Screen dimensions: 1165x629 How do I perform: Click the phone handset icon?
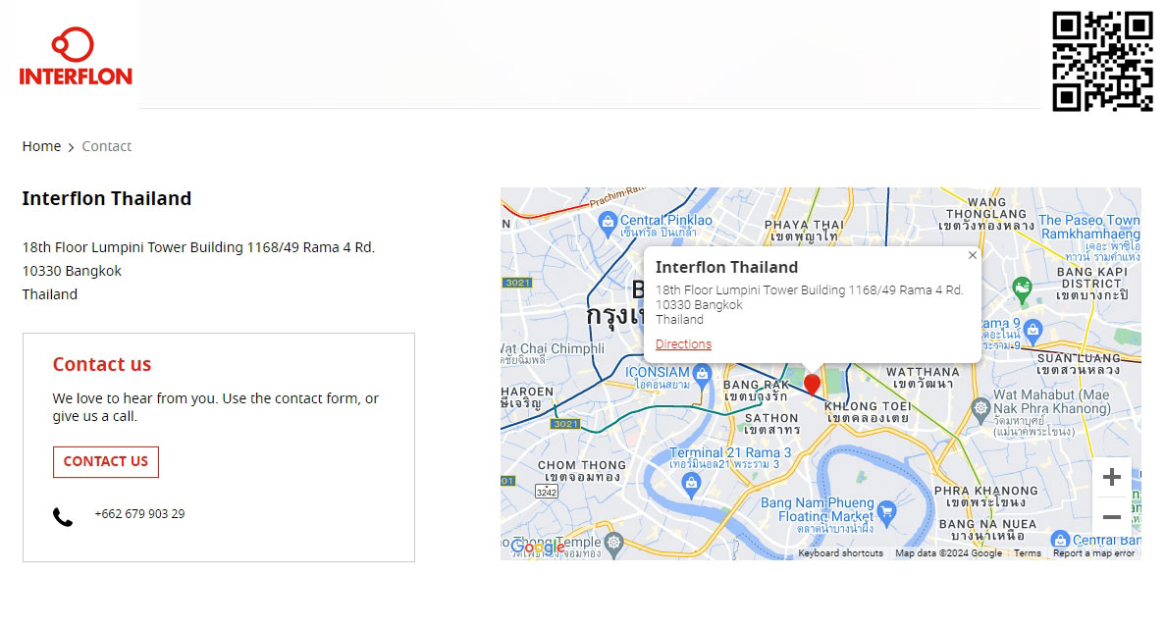pyautogui.click(x=63, y=517)
